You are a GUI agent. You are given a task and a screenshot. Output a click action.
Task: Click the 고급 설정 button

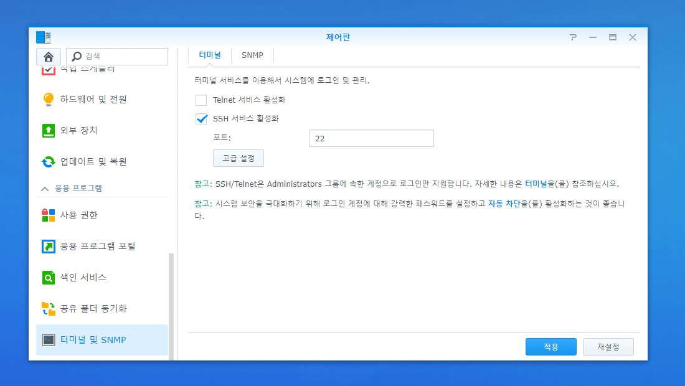click(x=239, y=158)
